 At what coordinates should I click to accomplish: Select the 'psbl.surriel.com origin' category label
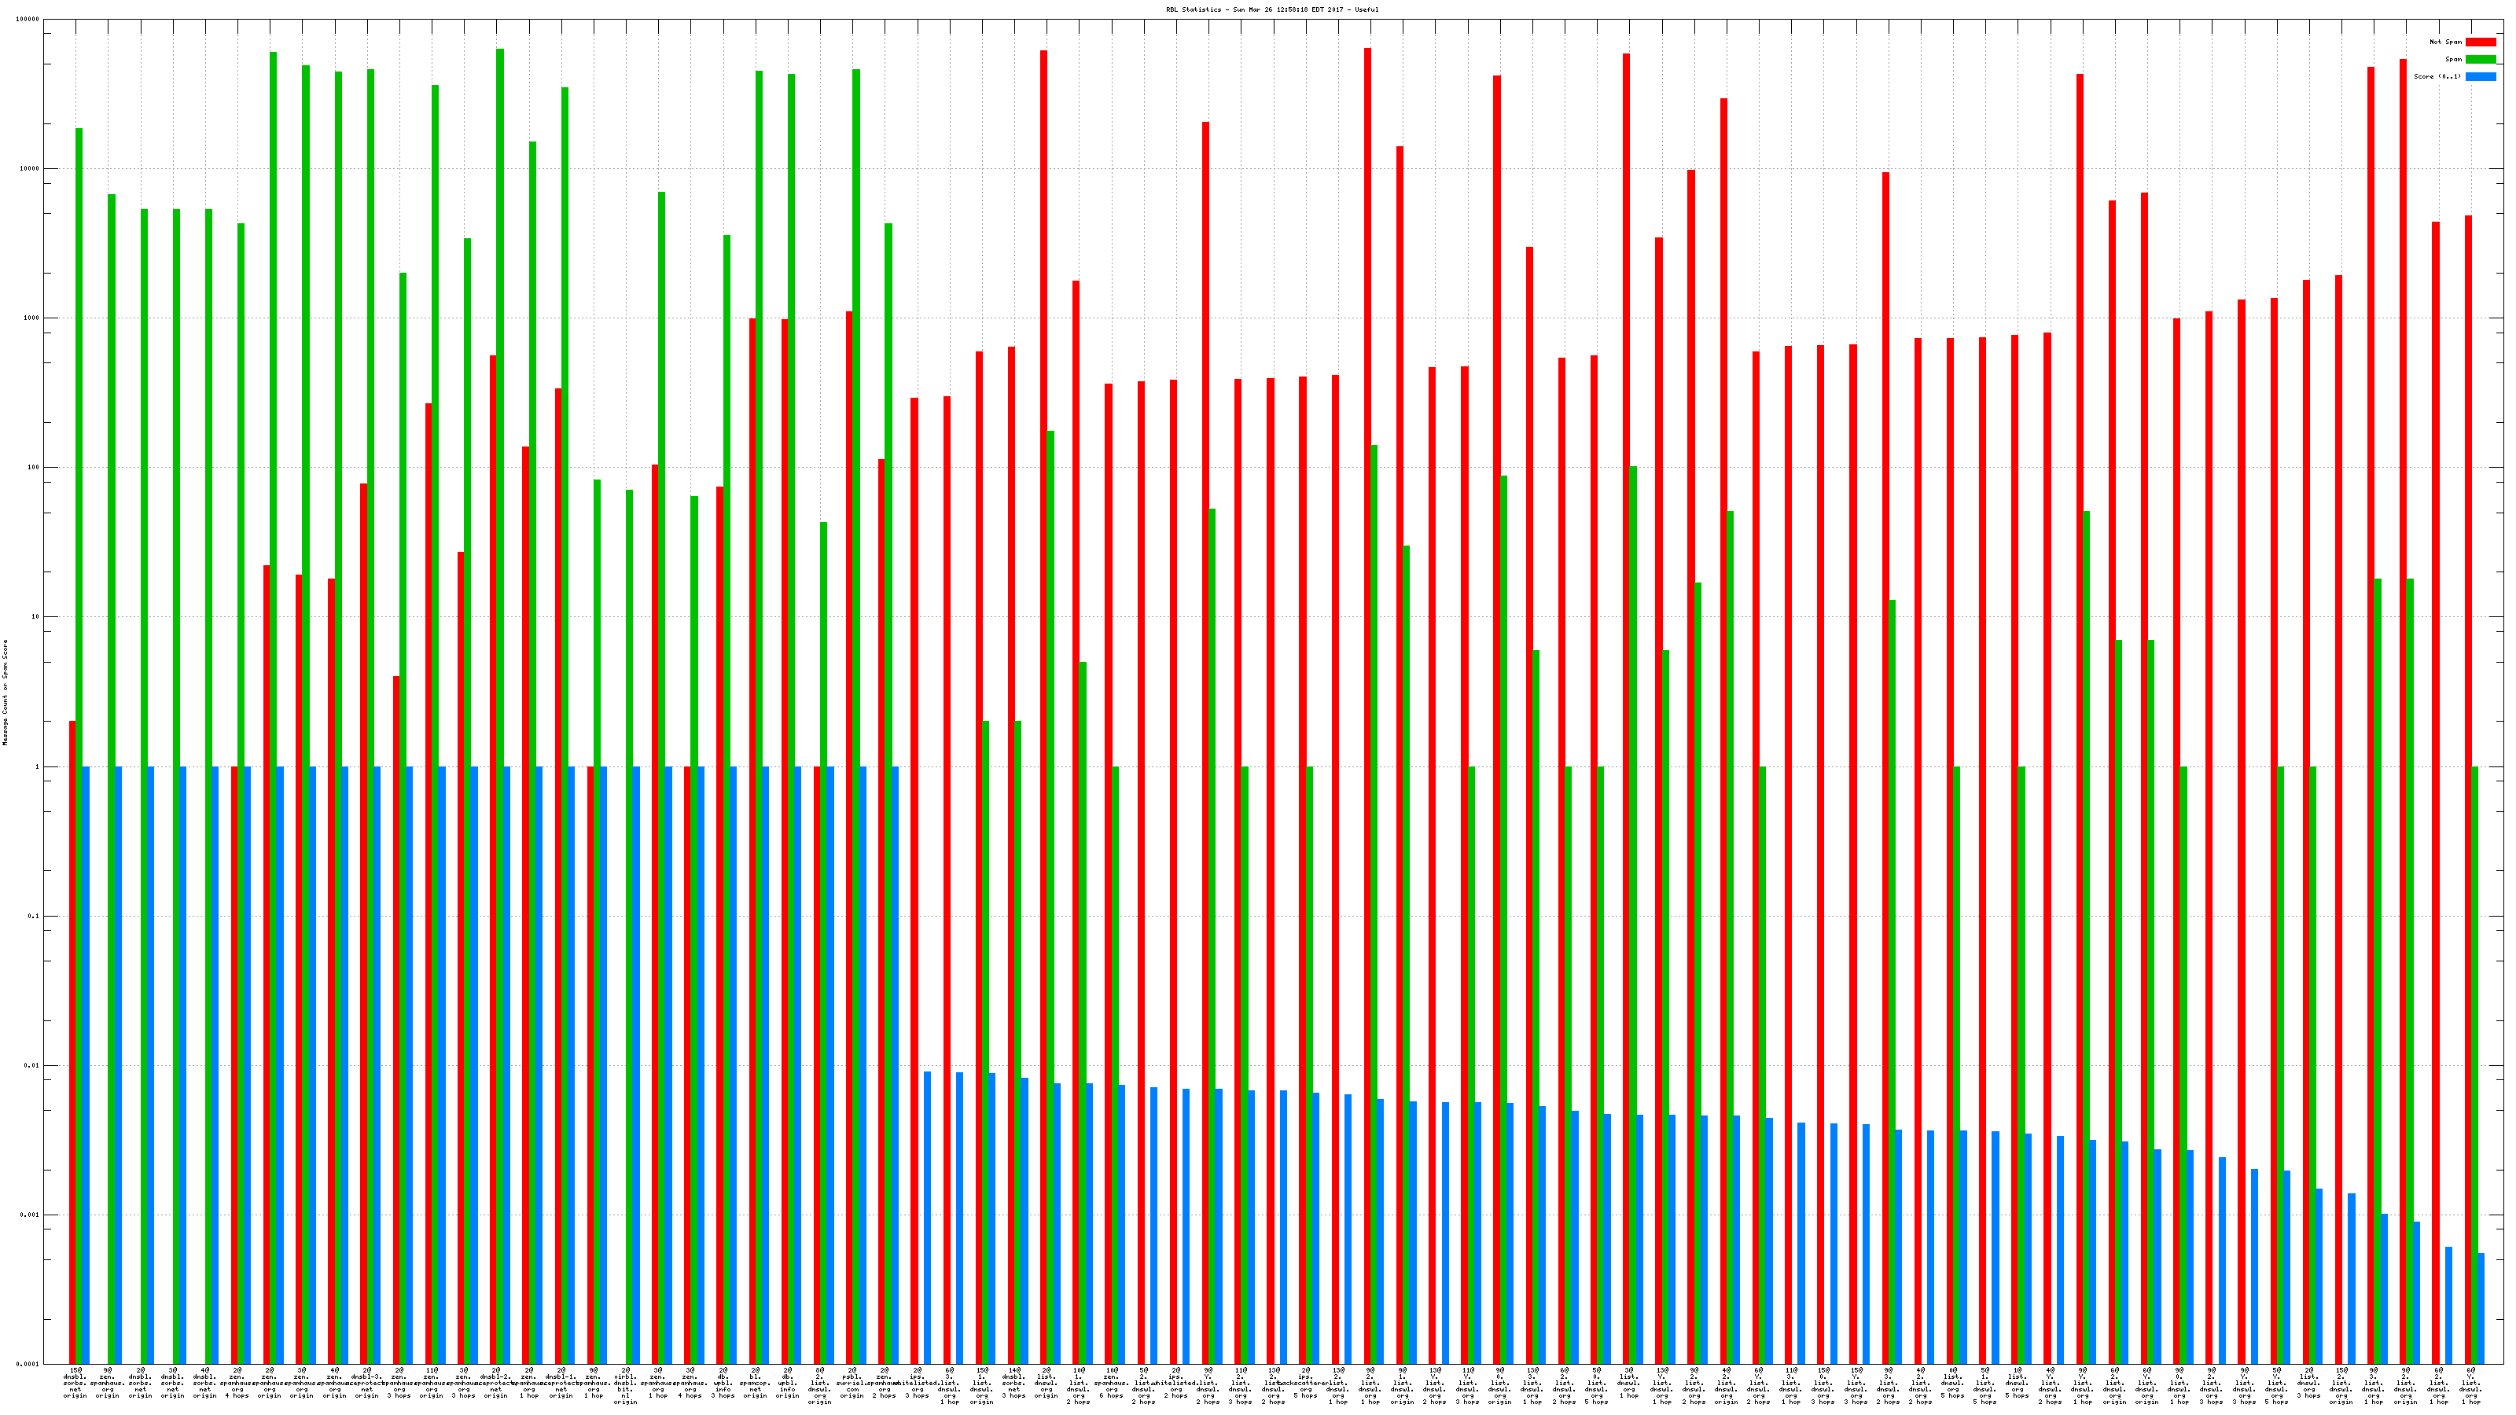pyautogui.click(x=852, y=1383)
